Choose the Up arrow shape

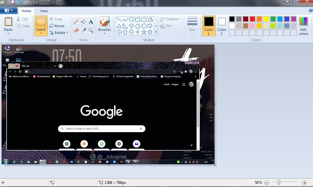point(125,32)
